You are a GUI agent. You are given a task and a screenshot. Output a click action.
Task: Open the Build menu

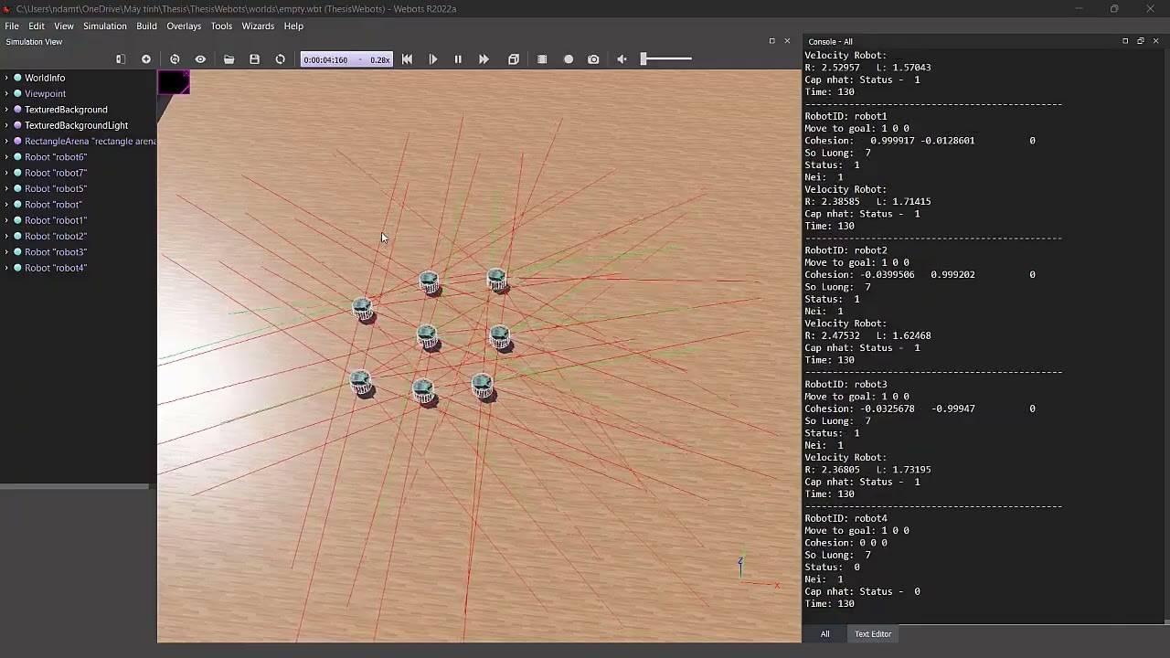146,26
